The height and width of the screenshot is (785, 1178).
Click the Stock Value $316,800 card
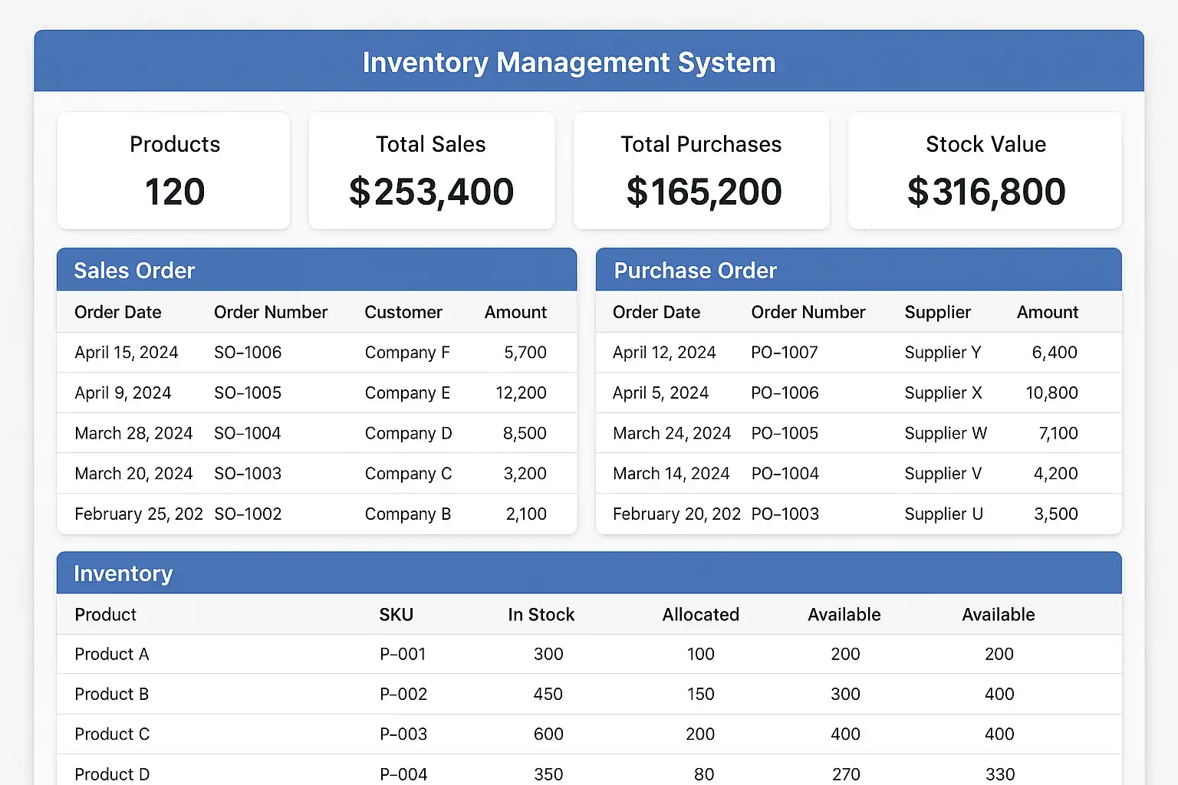click(x=985, y=171)
